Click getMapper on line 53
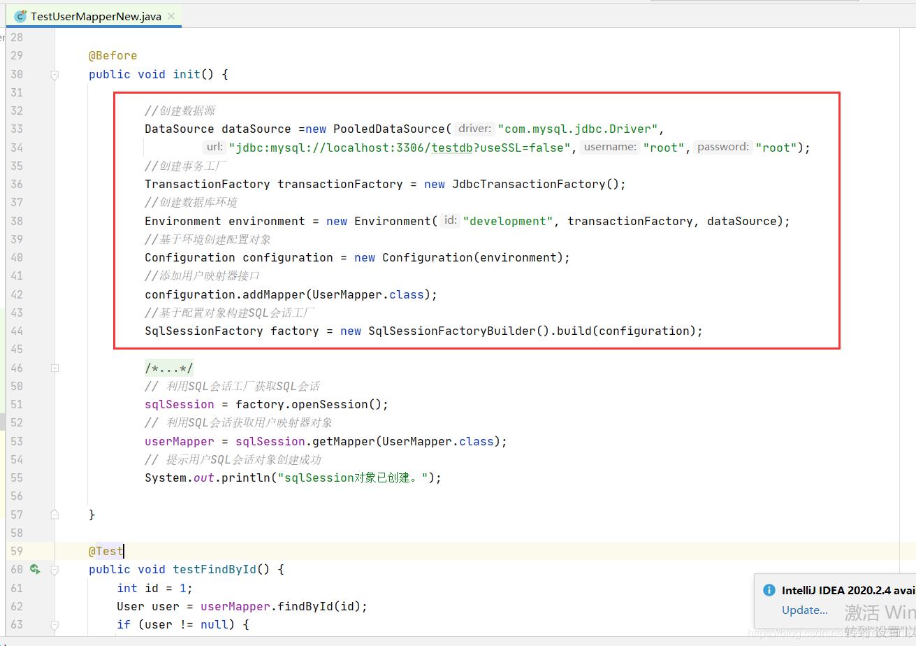The image size is (916, 646). point(343,441)
